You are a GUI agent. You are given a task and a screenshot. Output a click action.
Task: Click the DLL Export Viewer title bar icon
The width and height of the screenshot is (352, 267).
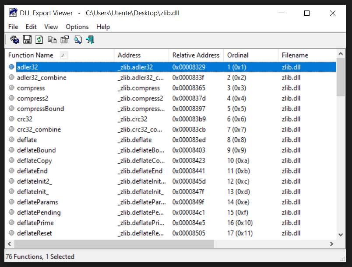pyautogui.click(x=13, y=13)
